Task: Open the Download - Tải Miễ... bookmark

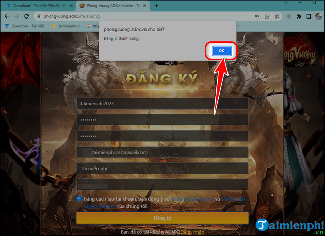Action: 26,26
